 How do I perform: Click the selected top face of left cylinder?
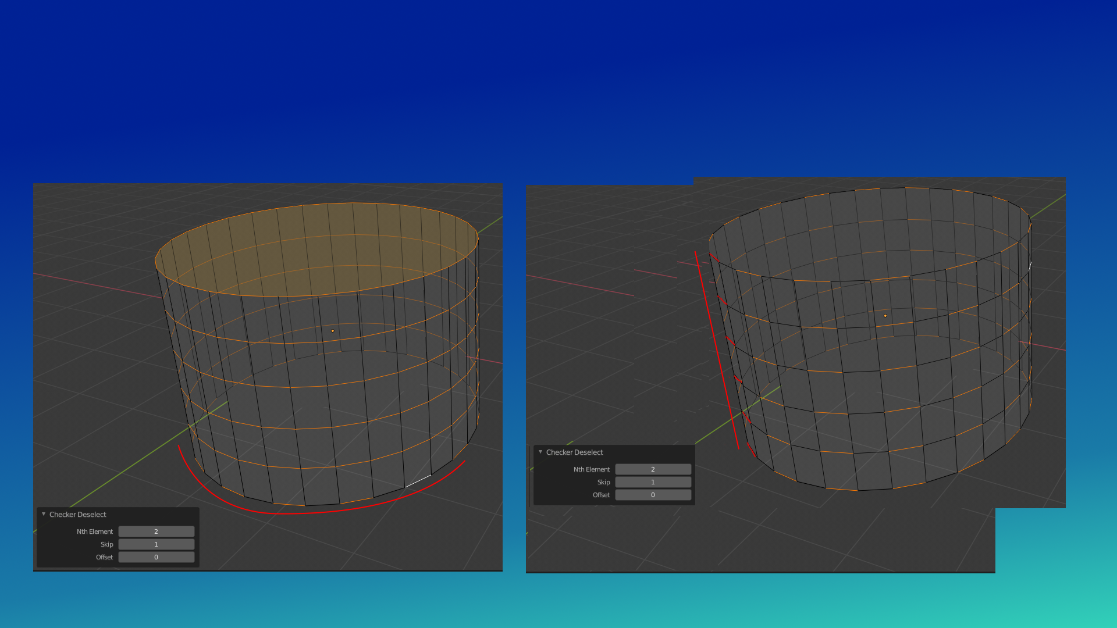pyautogui.click(x=317, y=249)
